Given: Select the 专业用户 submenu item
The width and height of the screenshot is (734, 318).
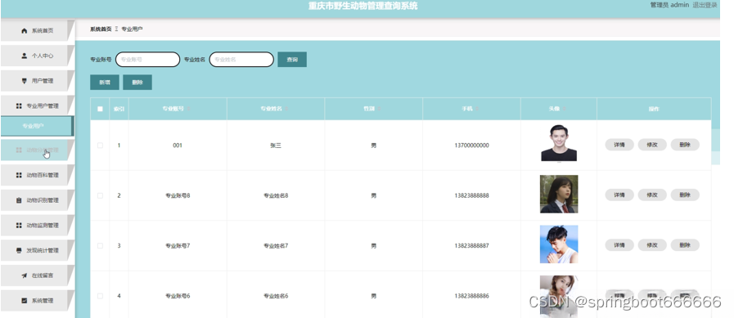Looking at the screenshot, I should click(37, 126).
